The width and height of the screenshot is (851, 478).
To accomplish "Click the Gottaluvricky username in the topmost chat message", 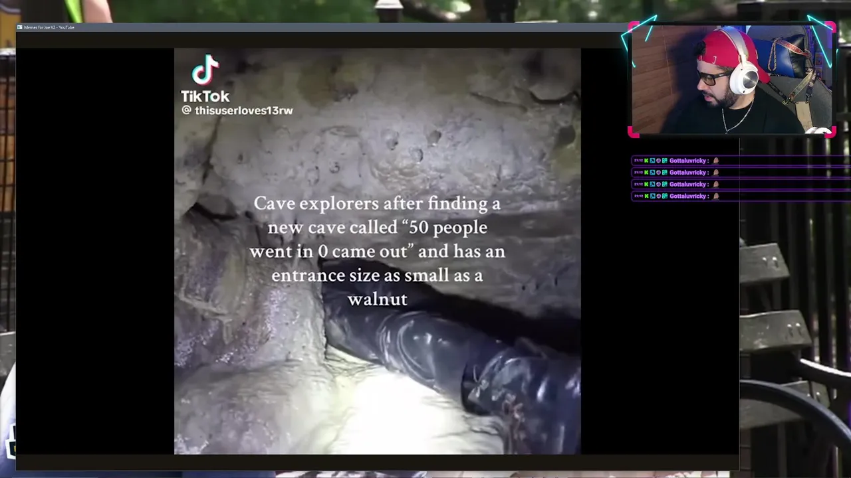I will point(688,161).
